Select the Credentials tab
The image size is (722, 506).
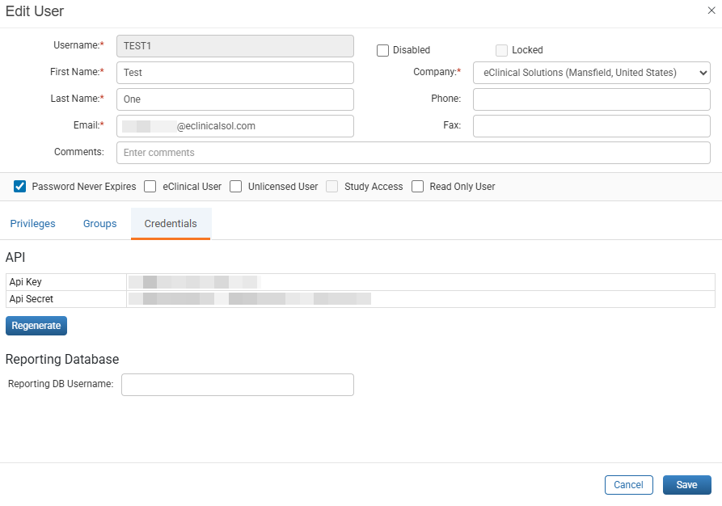tap(171, 224)
